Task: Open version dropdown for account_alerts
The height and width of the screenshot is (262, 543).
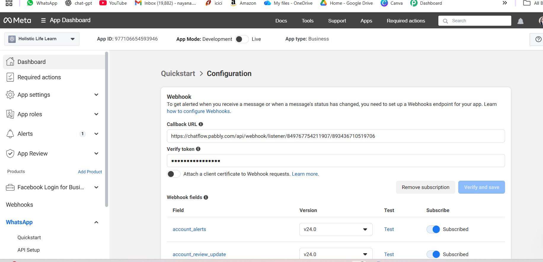Action: (336, 229)
